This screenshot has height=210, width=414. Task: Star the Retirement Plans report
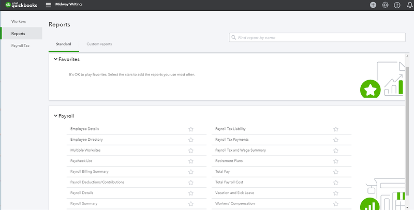pos(336,161)
